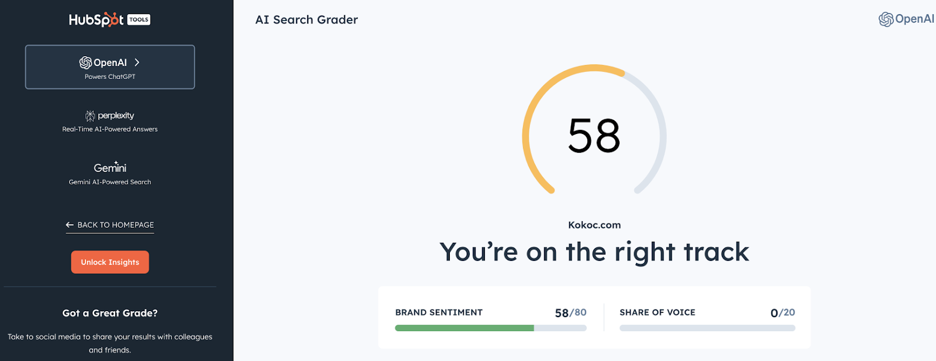Click the Kokoc.com domain label
Screen dimensions: 936x361
[x=594, y=225]
